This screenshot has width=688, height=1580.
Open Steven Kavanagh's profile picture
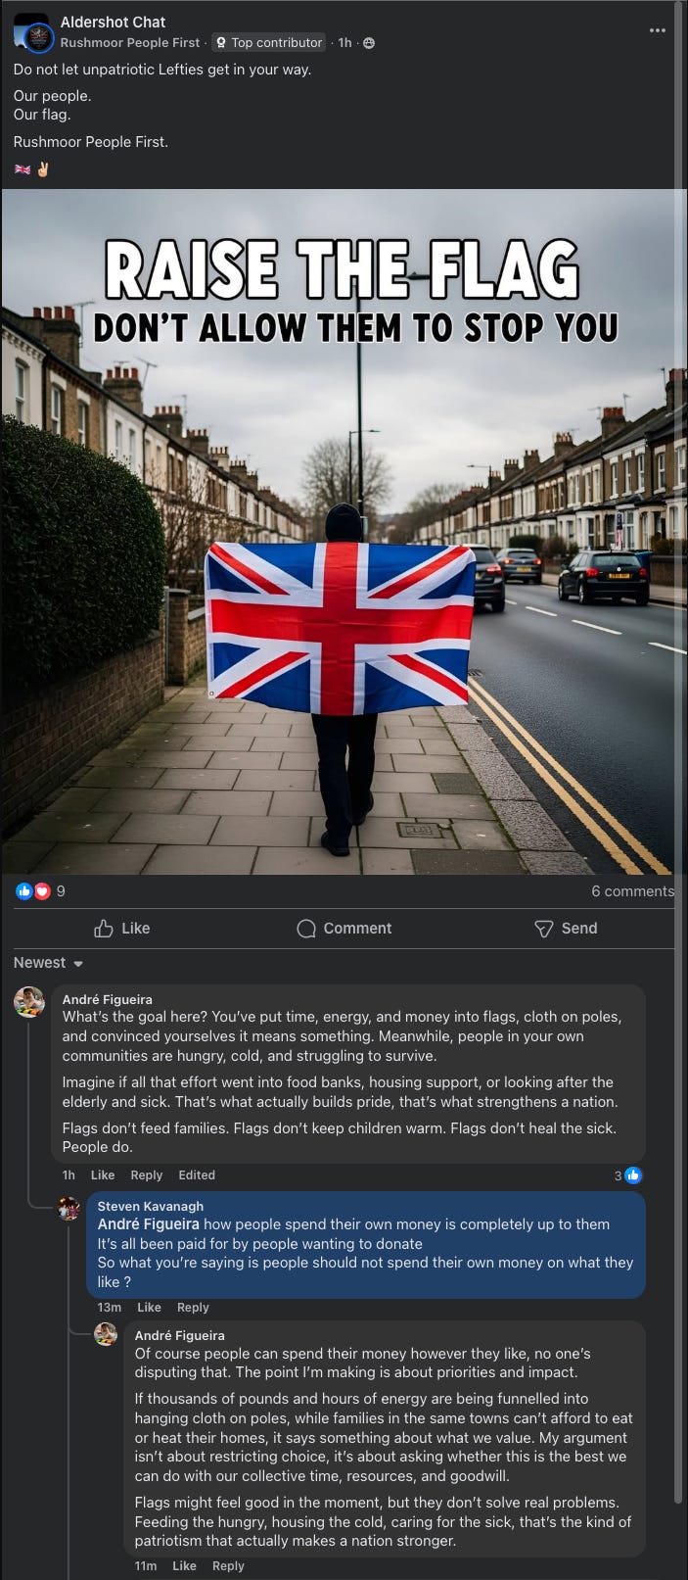(69, 1208)
